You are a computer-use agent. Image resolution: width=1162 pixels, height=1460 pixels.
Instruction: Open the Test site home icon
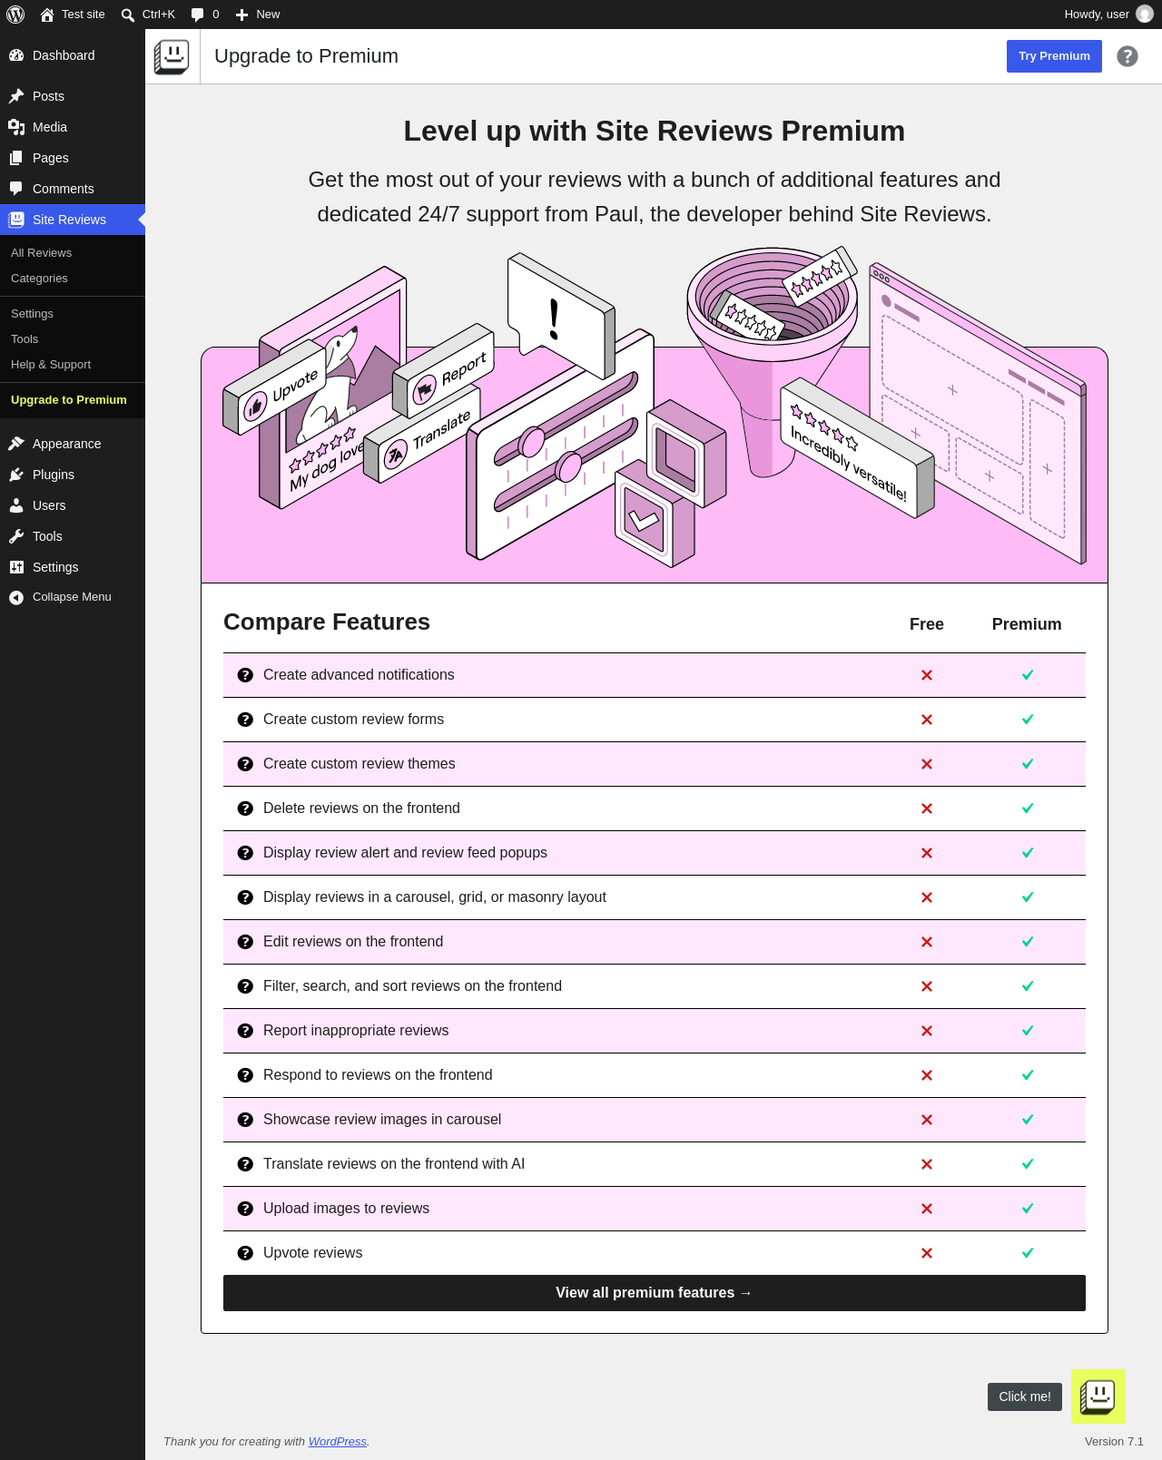coord(47,15)
